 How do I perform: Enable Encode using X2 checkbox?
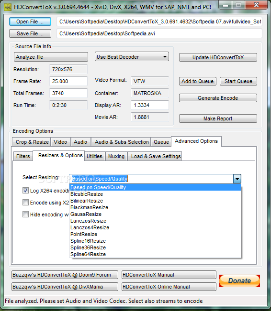(25, 203)
